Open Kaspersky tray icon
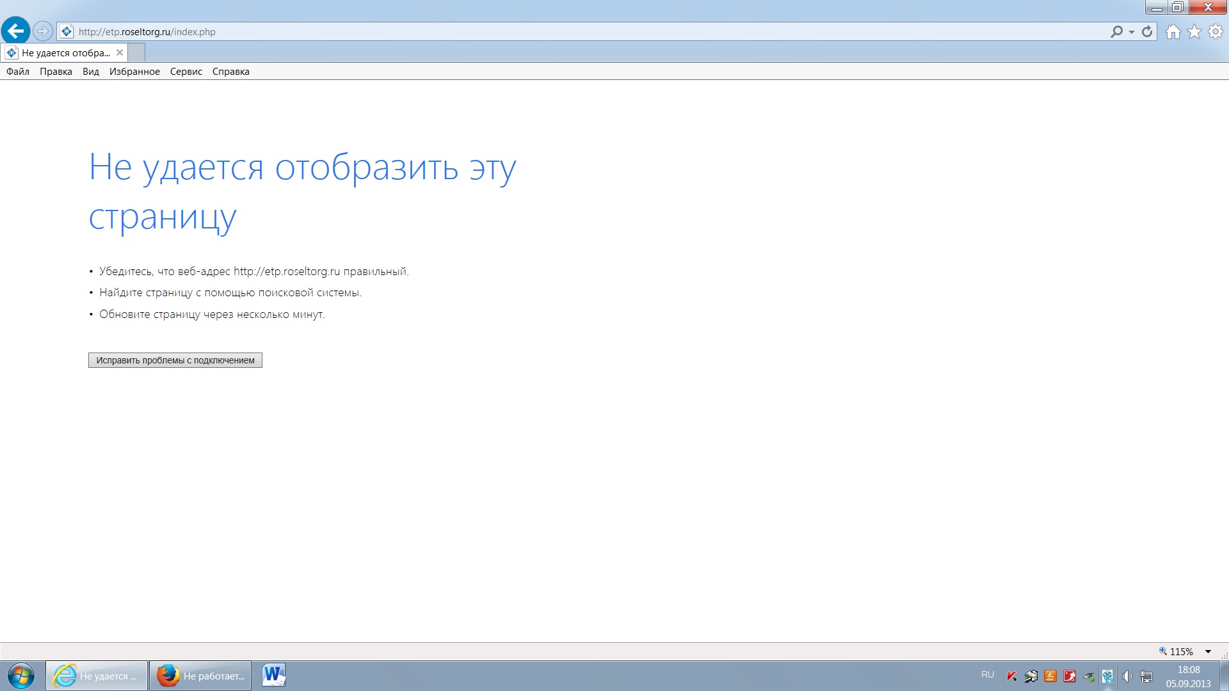1229x691 pixels. point(1012,676)
